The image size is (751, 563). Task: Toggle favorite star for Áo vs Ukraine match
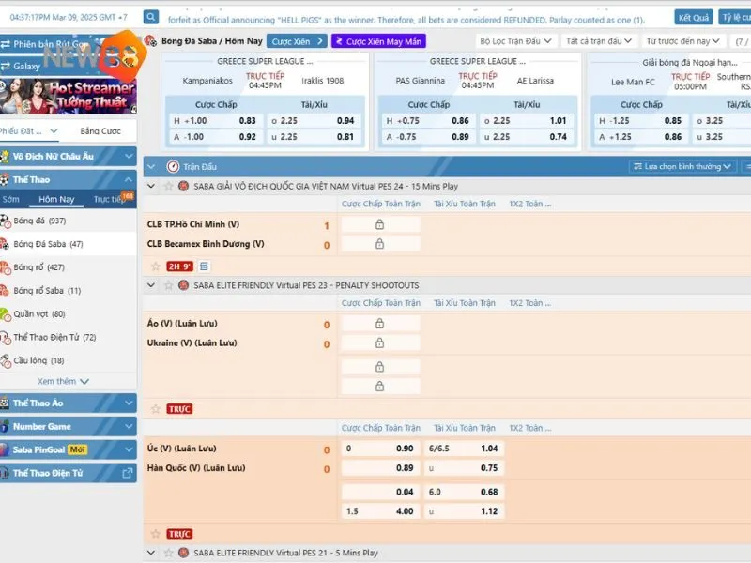pyautogui.click(x=156, y=409)
